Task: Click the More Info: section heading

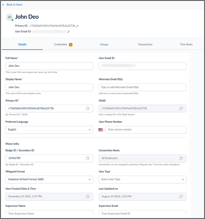Action: [x=12, y=144]
